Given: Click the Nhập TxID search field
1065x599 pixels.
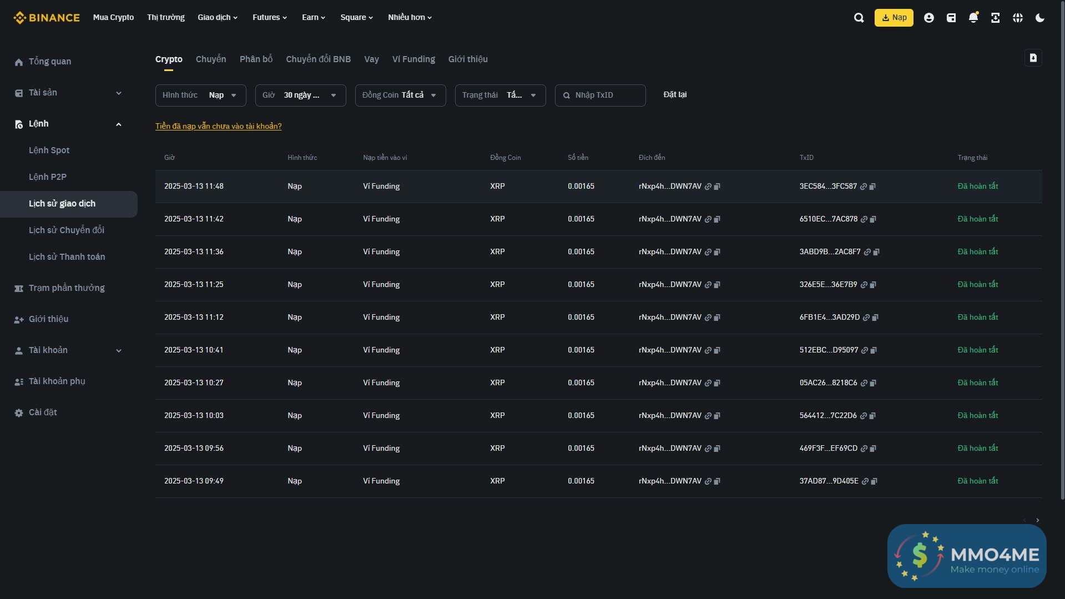Looking at the screenshot, I should click(x=605, y=95).
